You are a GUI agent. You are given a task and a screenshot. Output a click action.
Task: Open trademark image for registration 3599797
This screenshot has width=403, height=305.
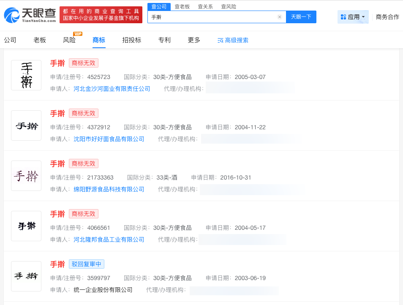pyautogui.click(x=26, y=276)
